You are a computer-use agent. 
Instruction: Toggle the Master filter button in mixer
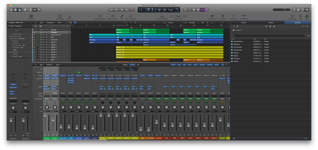[x=210, y=65]
